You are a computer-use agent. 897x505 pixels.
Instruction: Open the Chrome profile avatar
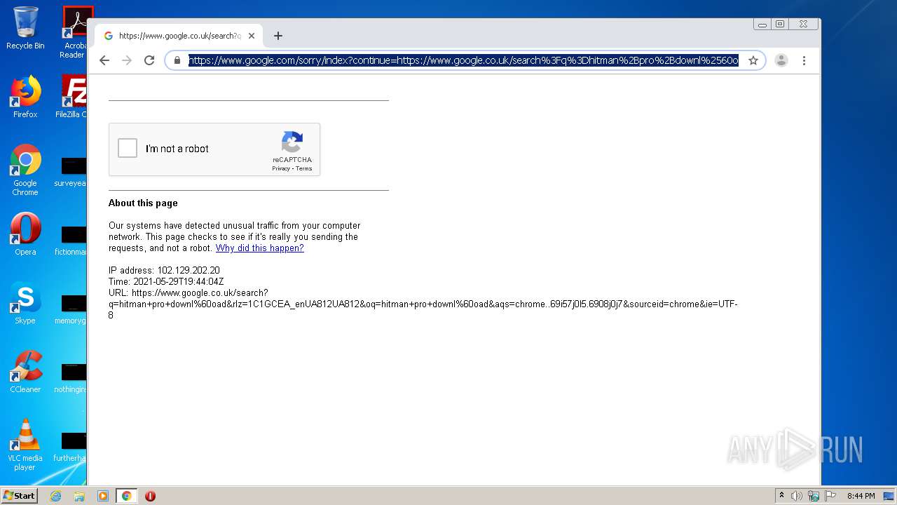coord(781,60)
